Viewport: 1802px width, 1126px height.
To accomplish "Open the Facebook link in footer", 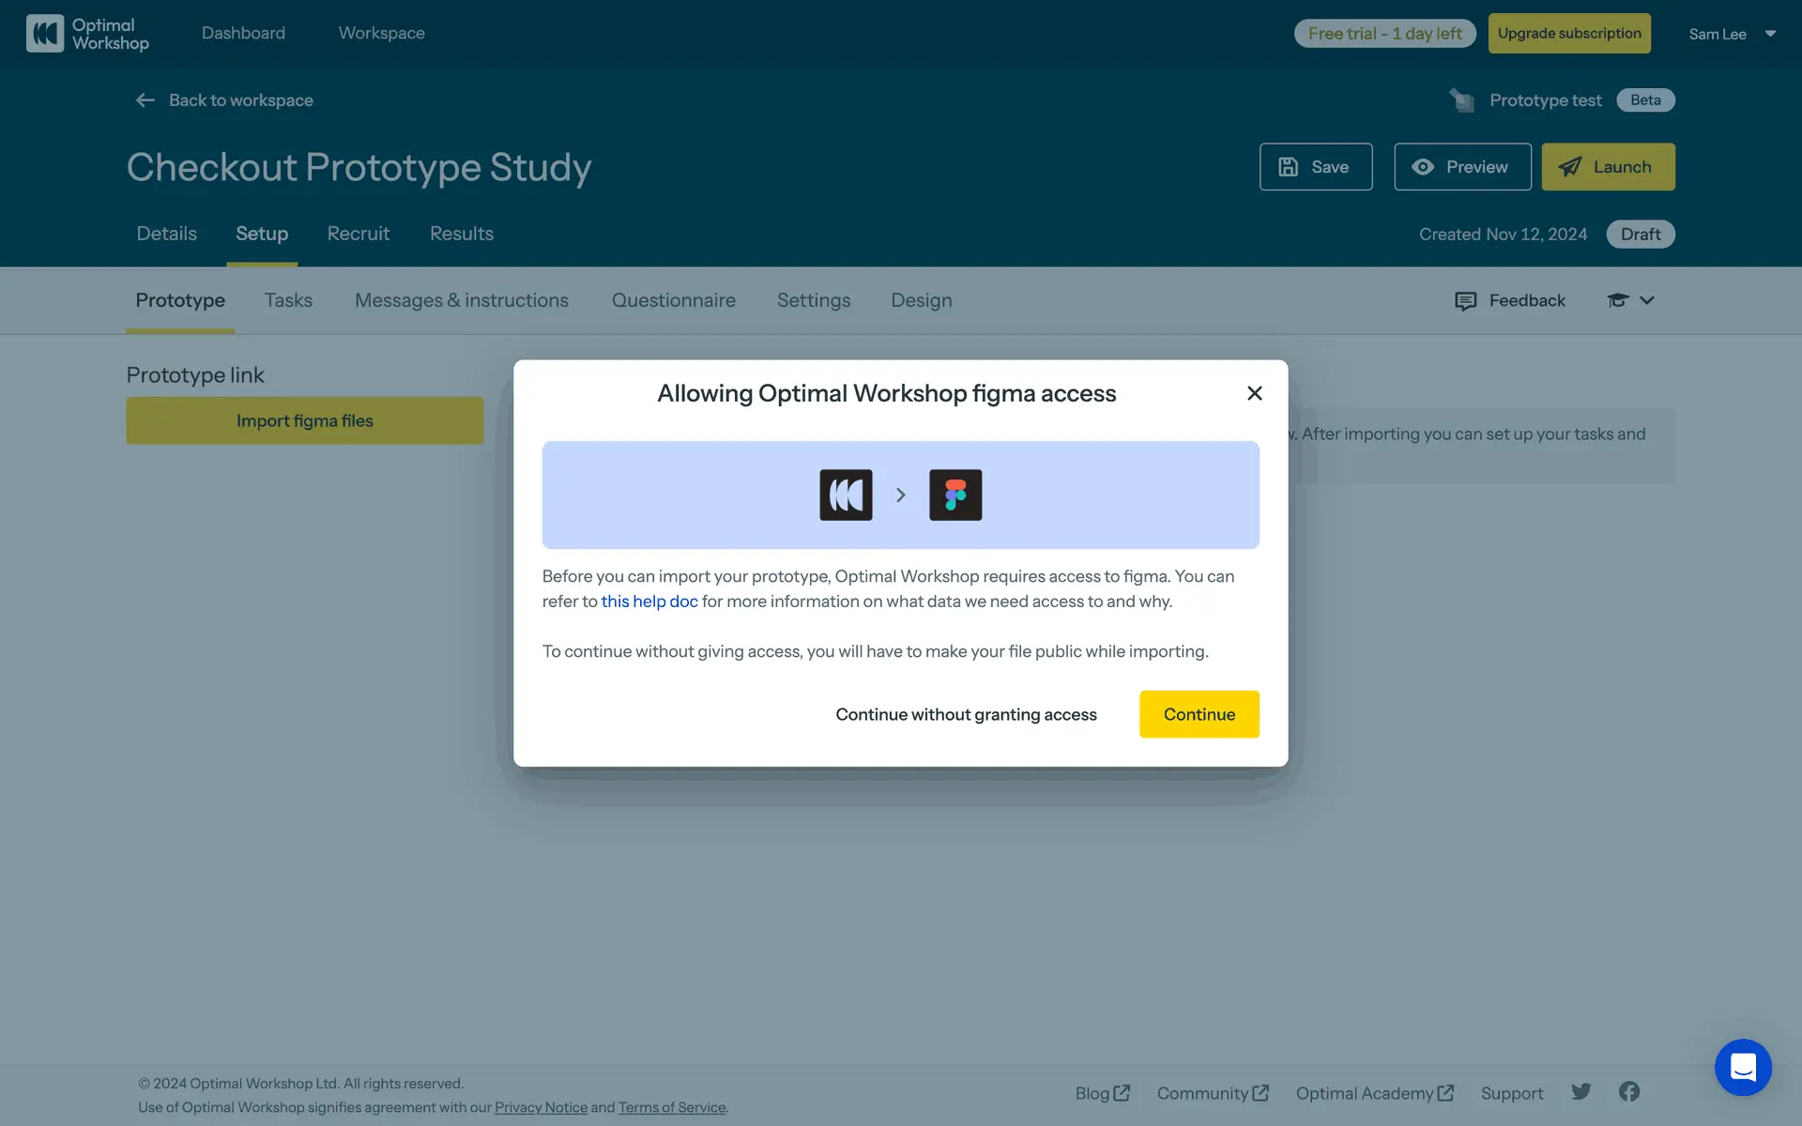I will 1629,1091.
